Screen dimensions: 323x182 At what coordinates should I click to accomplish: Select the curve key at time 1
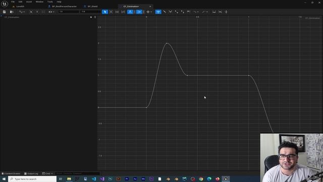pyautogui.click(x=249, y=75)
